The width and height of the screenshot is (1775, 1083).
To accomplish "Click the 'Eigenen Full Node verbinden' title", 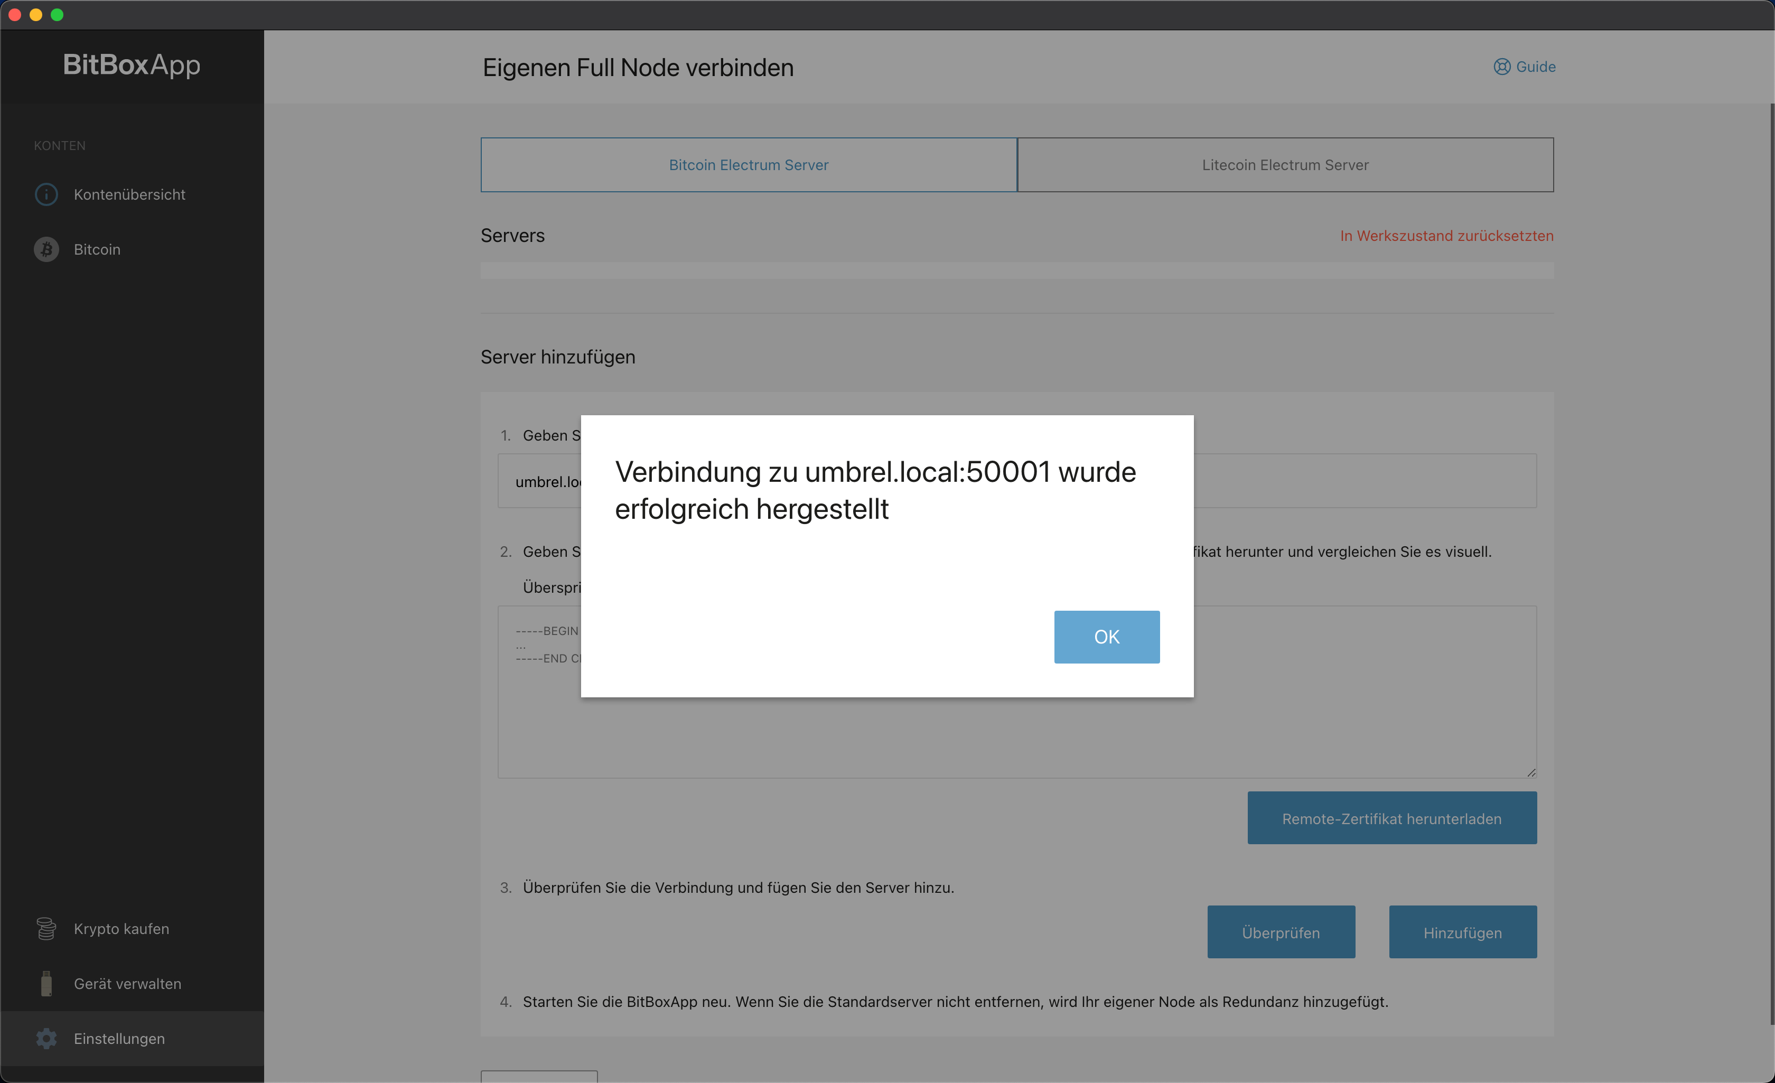I will (x=638, y=68).
